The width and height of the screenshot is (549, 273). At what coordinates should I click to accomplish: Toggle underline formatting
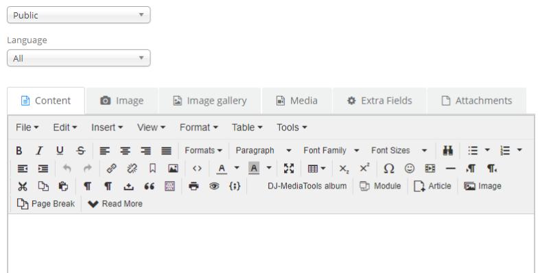(x=60, y=150)
